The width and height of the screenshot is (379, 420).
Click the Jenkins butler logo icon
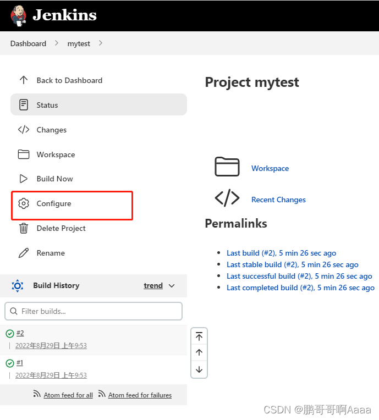(x=18, y=15)
